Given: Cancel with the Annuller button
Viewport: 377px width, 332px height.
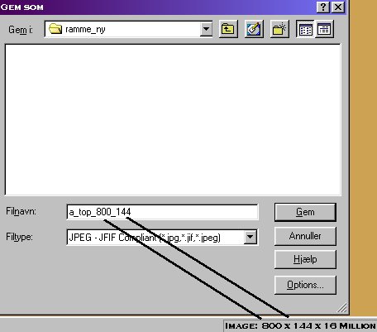Looking at the screenshot, I should 305,236.
